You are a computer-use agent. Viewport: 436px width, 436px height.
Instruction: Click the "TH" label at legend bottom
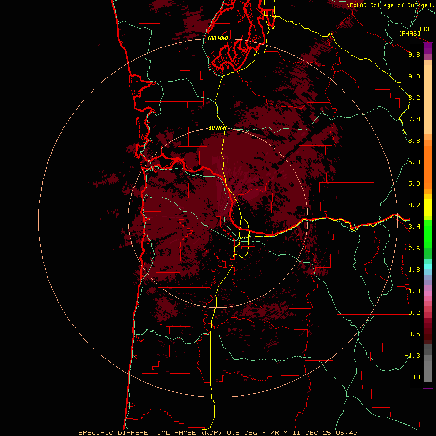416,377
